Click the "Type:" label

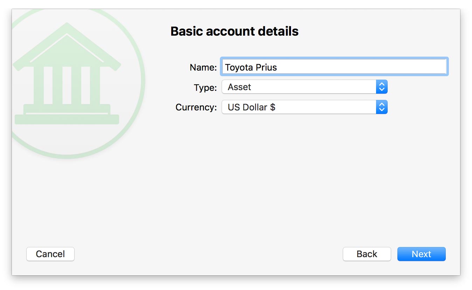tap(205, 87)
